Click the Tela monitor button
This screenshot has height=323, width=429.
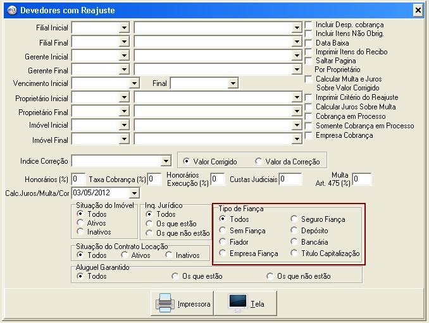click(247, 303)
